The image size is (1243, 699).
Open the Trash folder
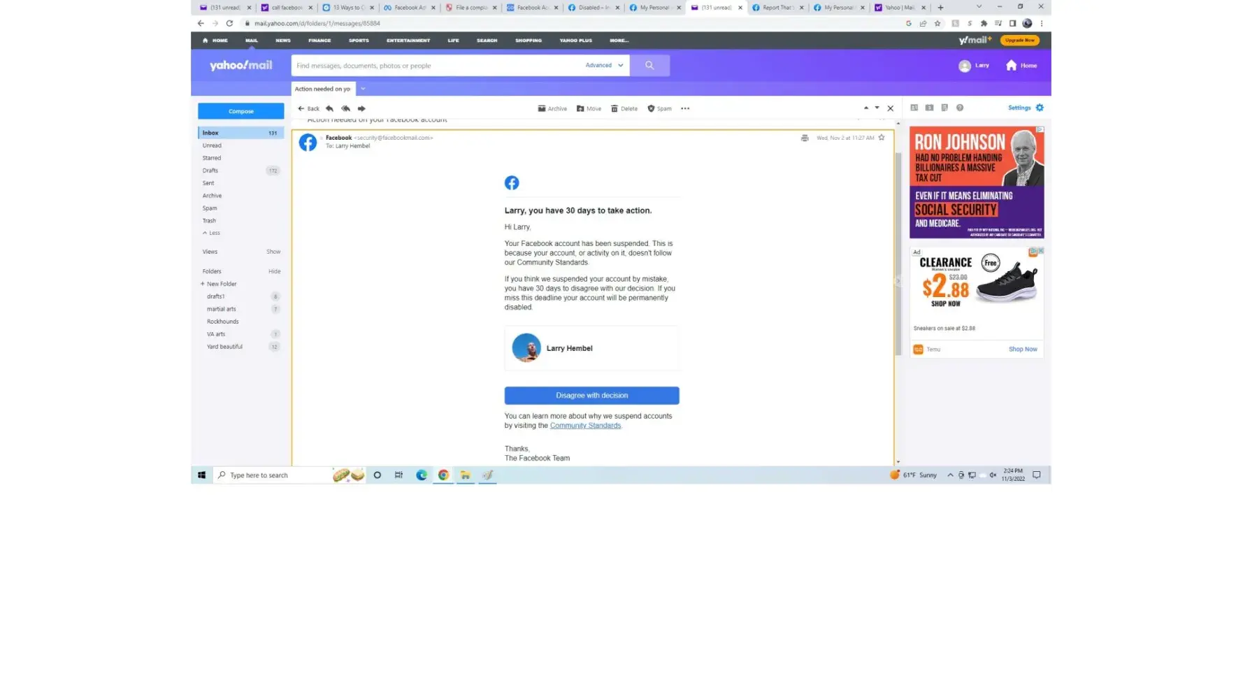209,221
